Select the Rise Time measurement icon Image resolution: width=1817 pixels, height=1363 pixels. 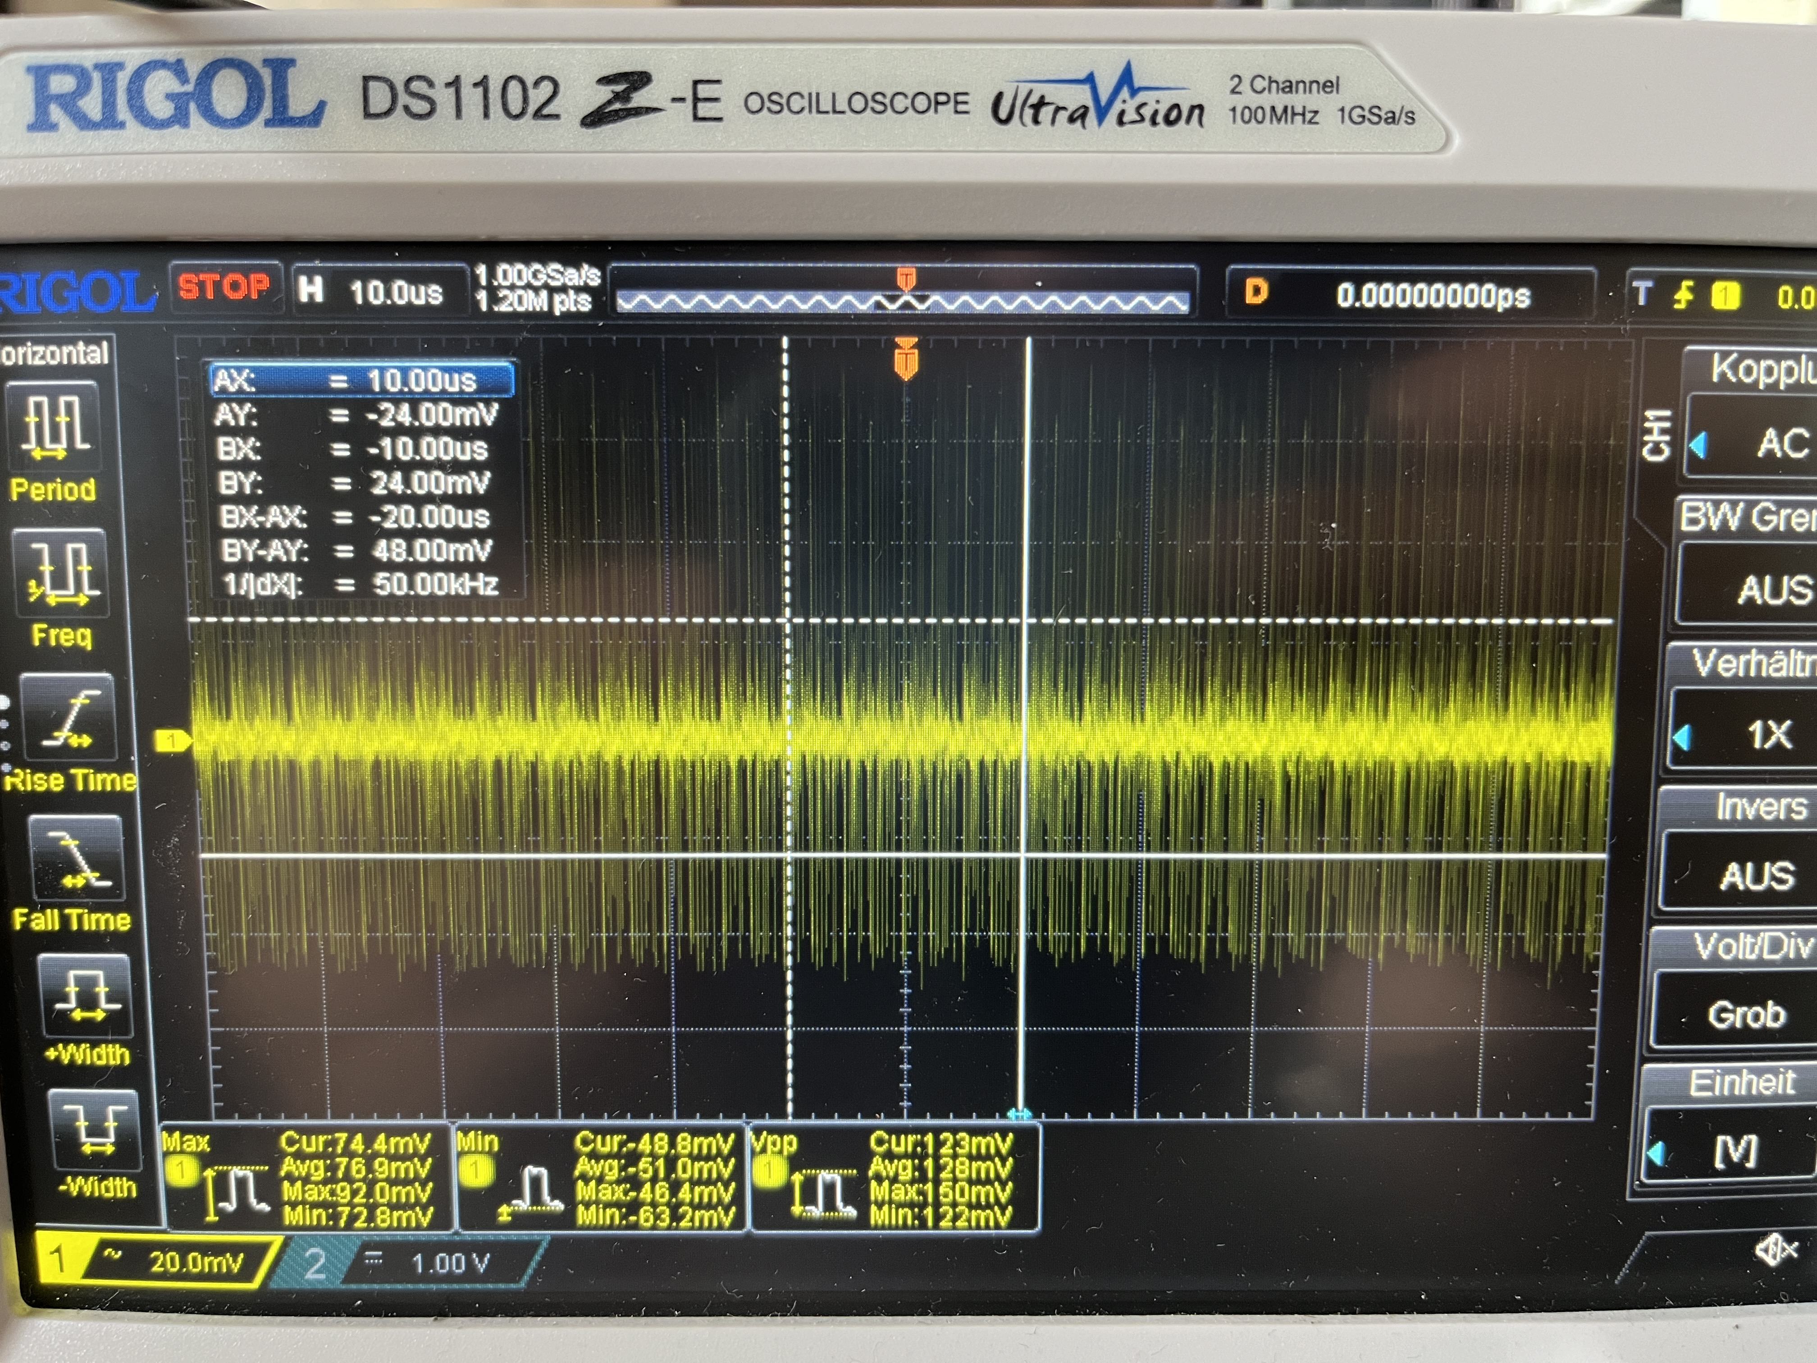pos(69,718)
